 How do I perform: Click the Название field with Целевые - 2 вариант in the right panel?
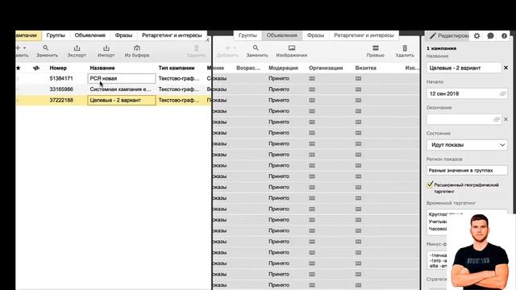tap(464, 68)
